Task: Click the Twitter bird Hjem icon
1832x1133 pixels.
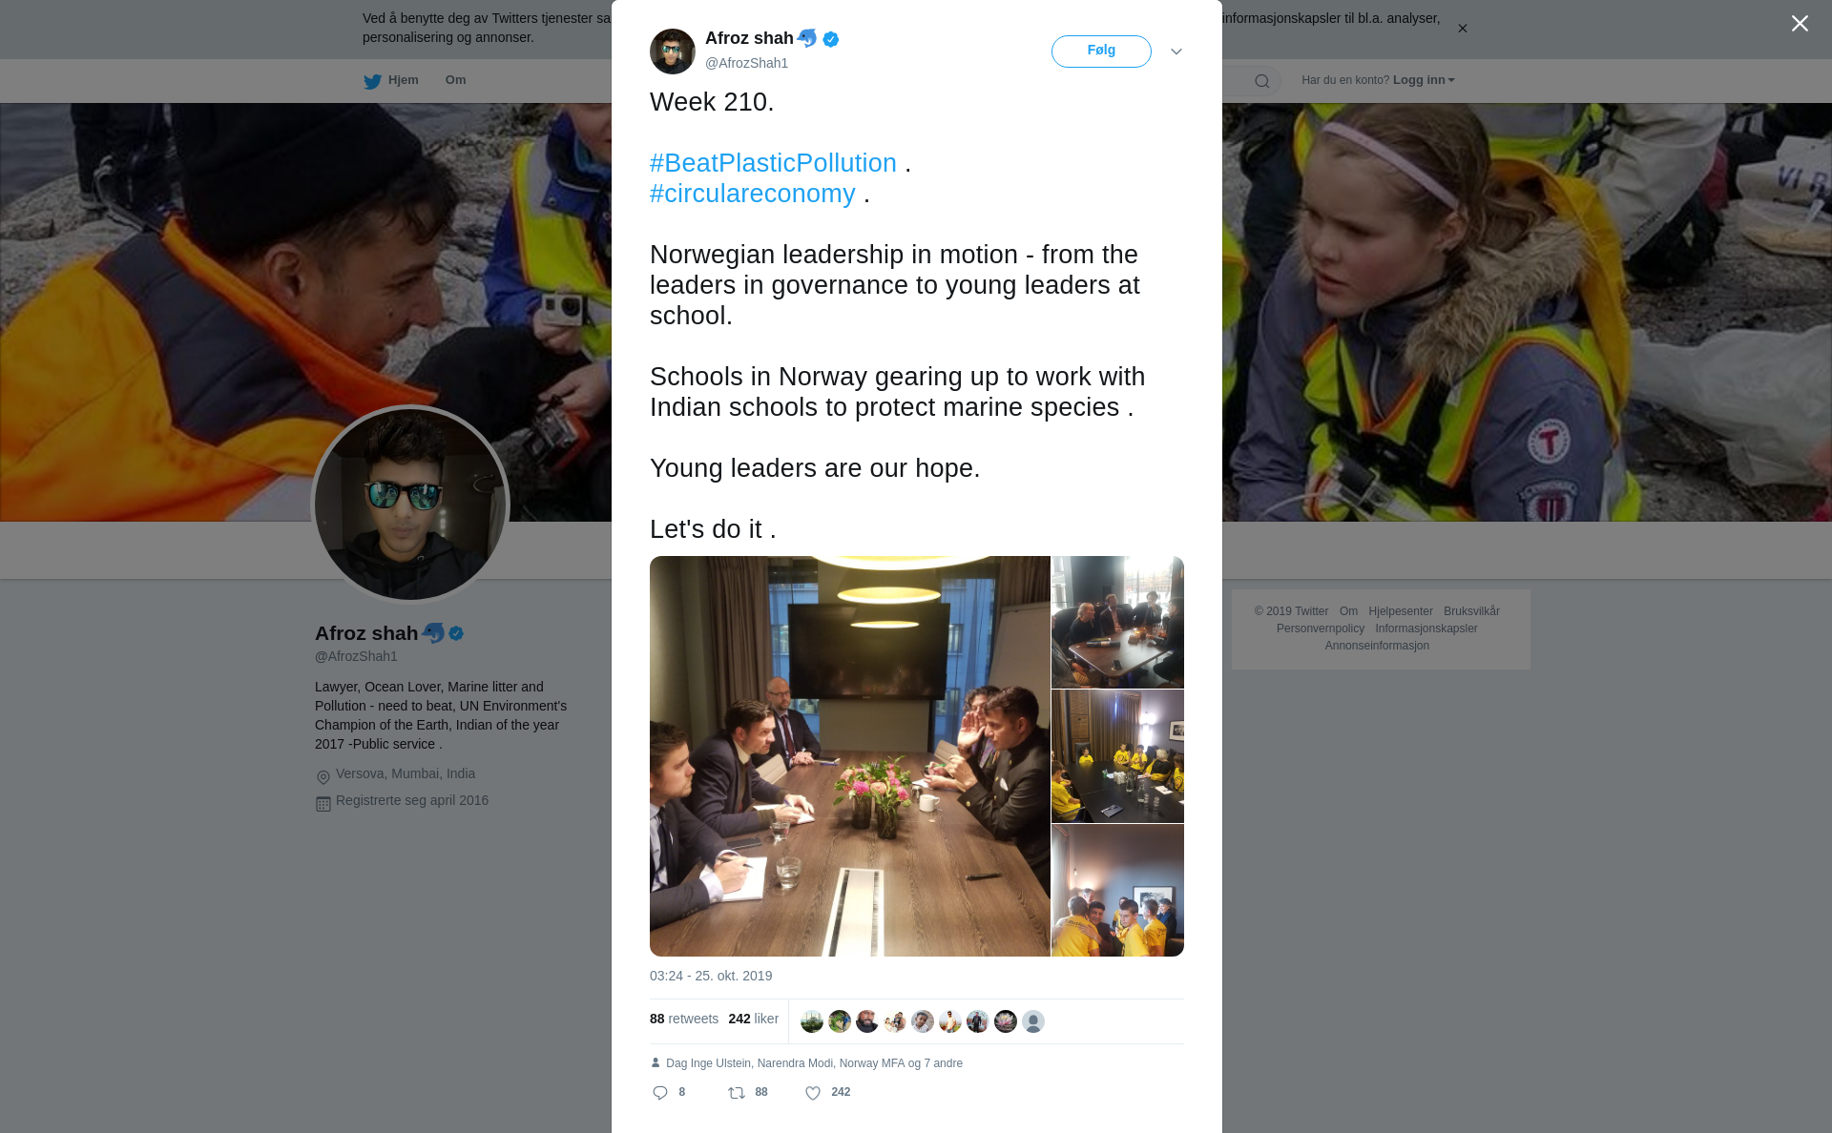Action: (x=372, y=82)
